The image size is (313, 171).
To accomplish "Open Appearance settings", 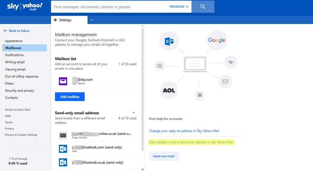I will tap(13, 41).
